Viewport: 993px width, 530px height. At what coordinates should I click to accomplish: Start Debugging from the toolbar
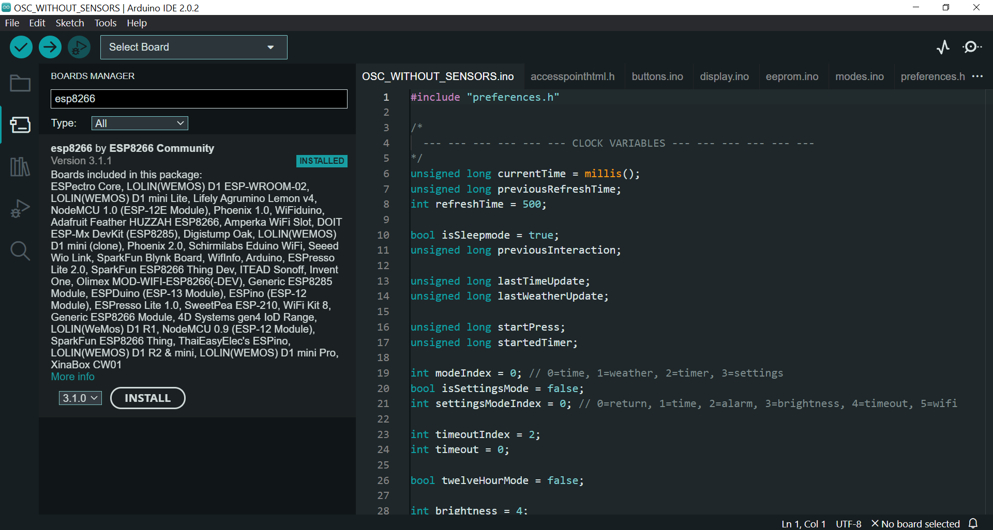coord(79,48)
